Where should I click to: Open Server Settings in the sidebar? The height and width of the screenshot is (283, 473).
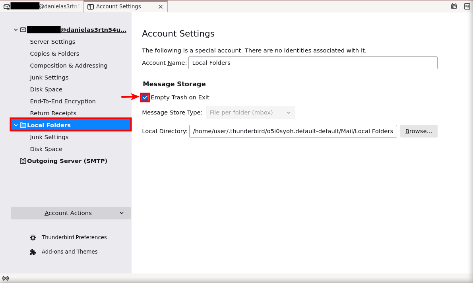point(52,42)
